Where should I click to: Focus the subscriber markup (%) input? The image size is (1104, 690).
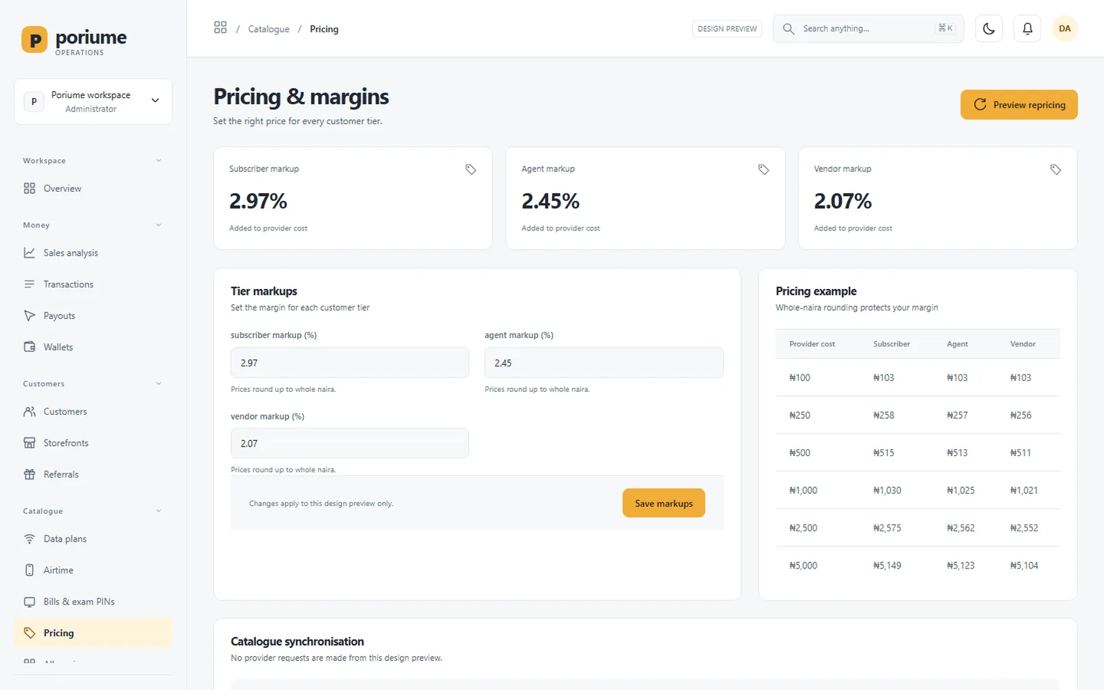click(x=350, y=362)
